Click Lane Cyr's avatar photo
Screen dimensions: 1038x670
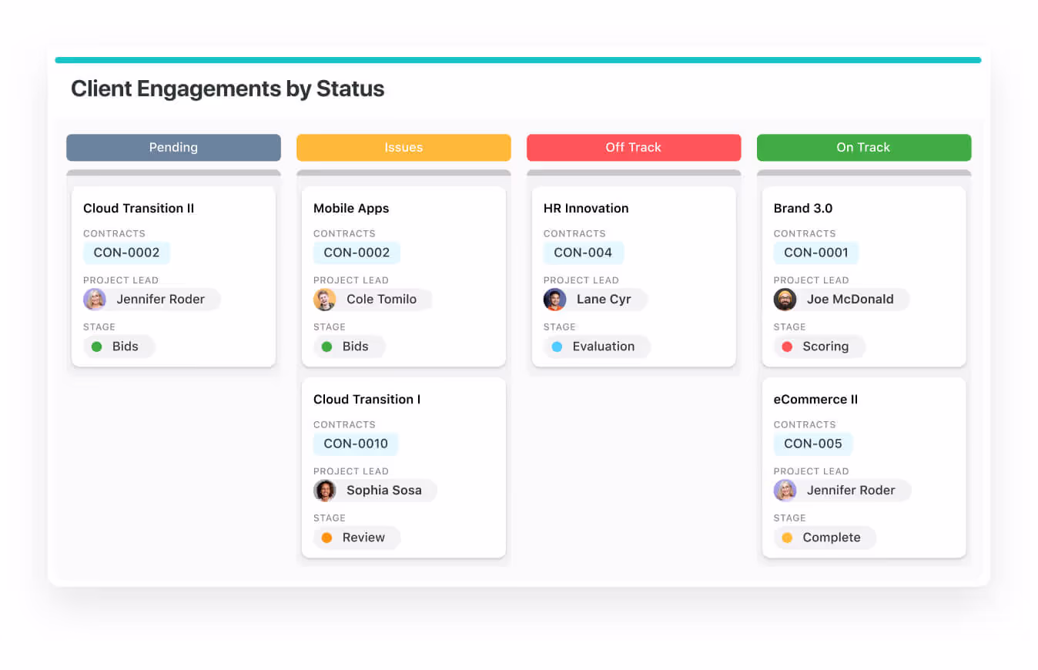point(554,300)
